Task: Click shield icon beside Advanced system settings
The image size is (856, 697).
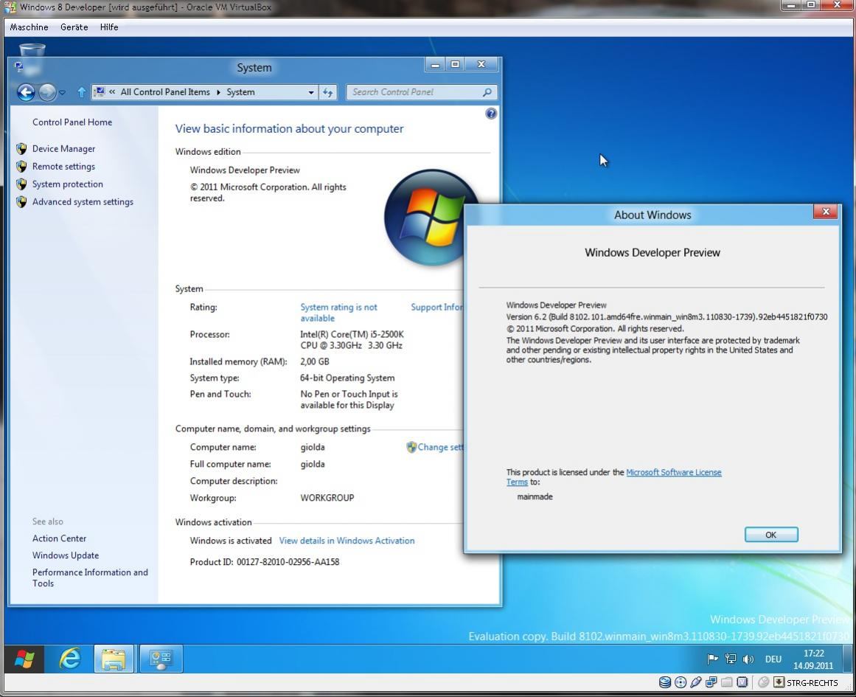Action: coord(21,201)
